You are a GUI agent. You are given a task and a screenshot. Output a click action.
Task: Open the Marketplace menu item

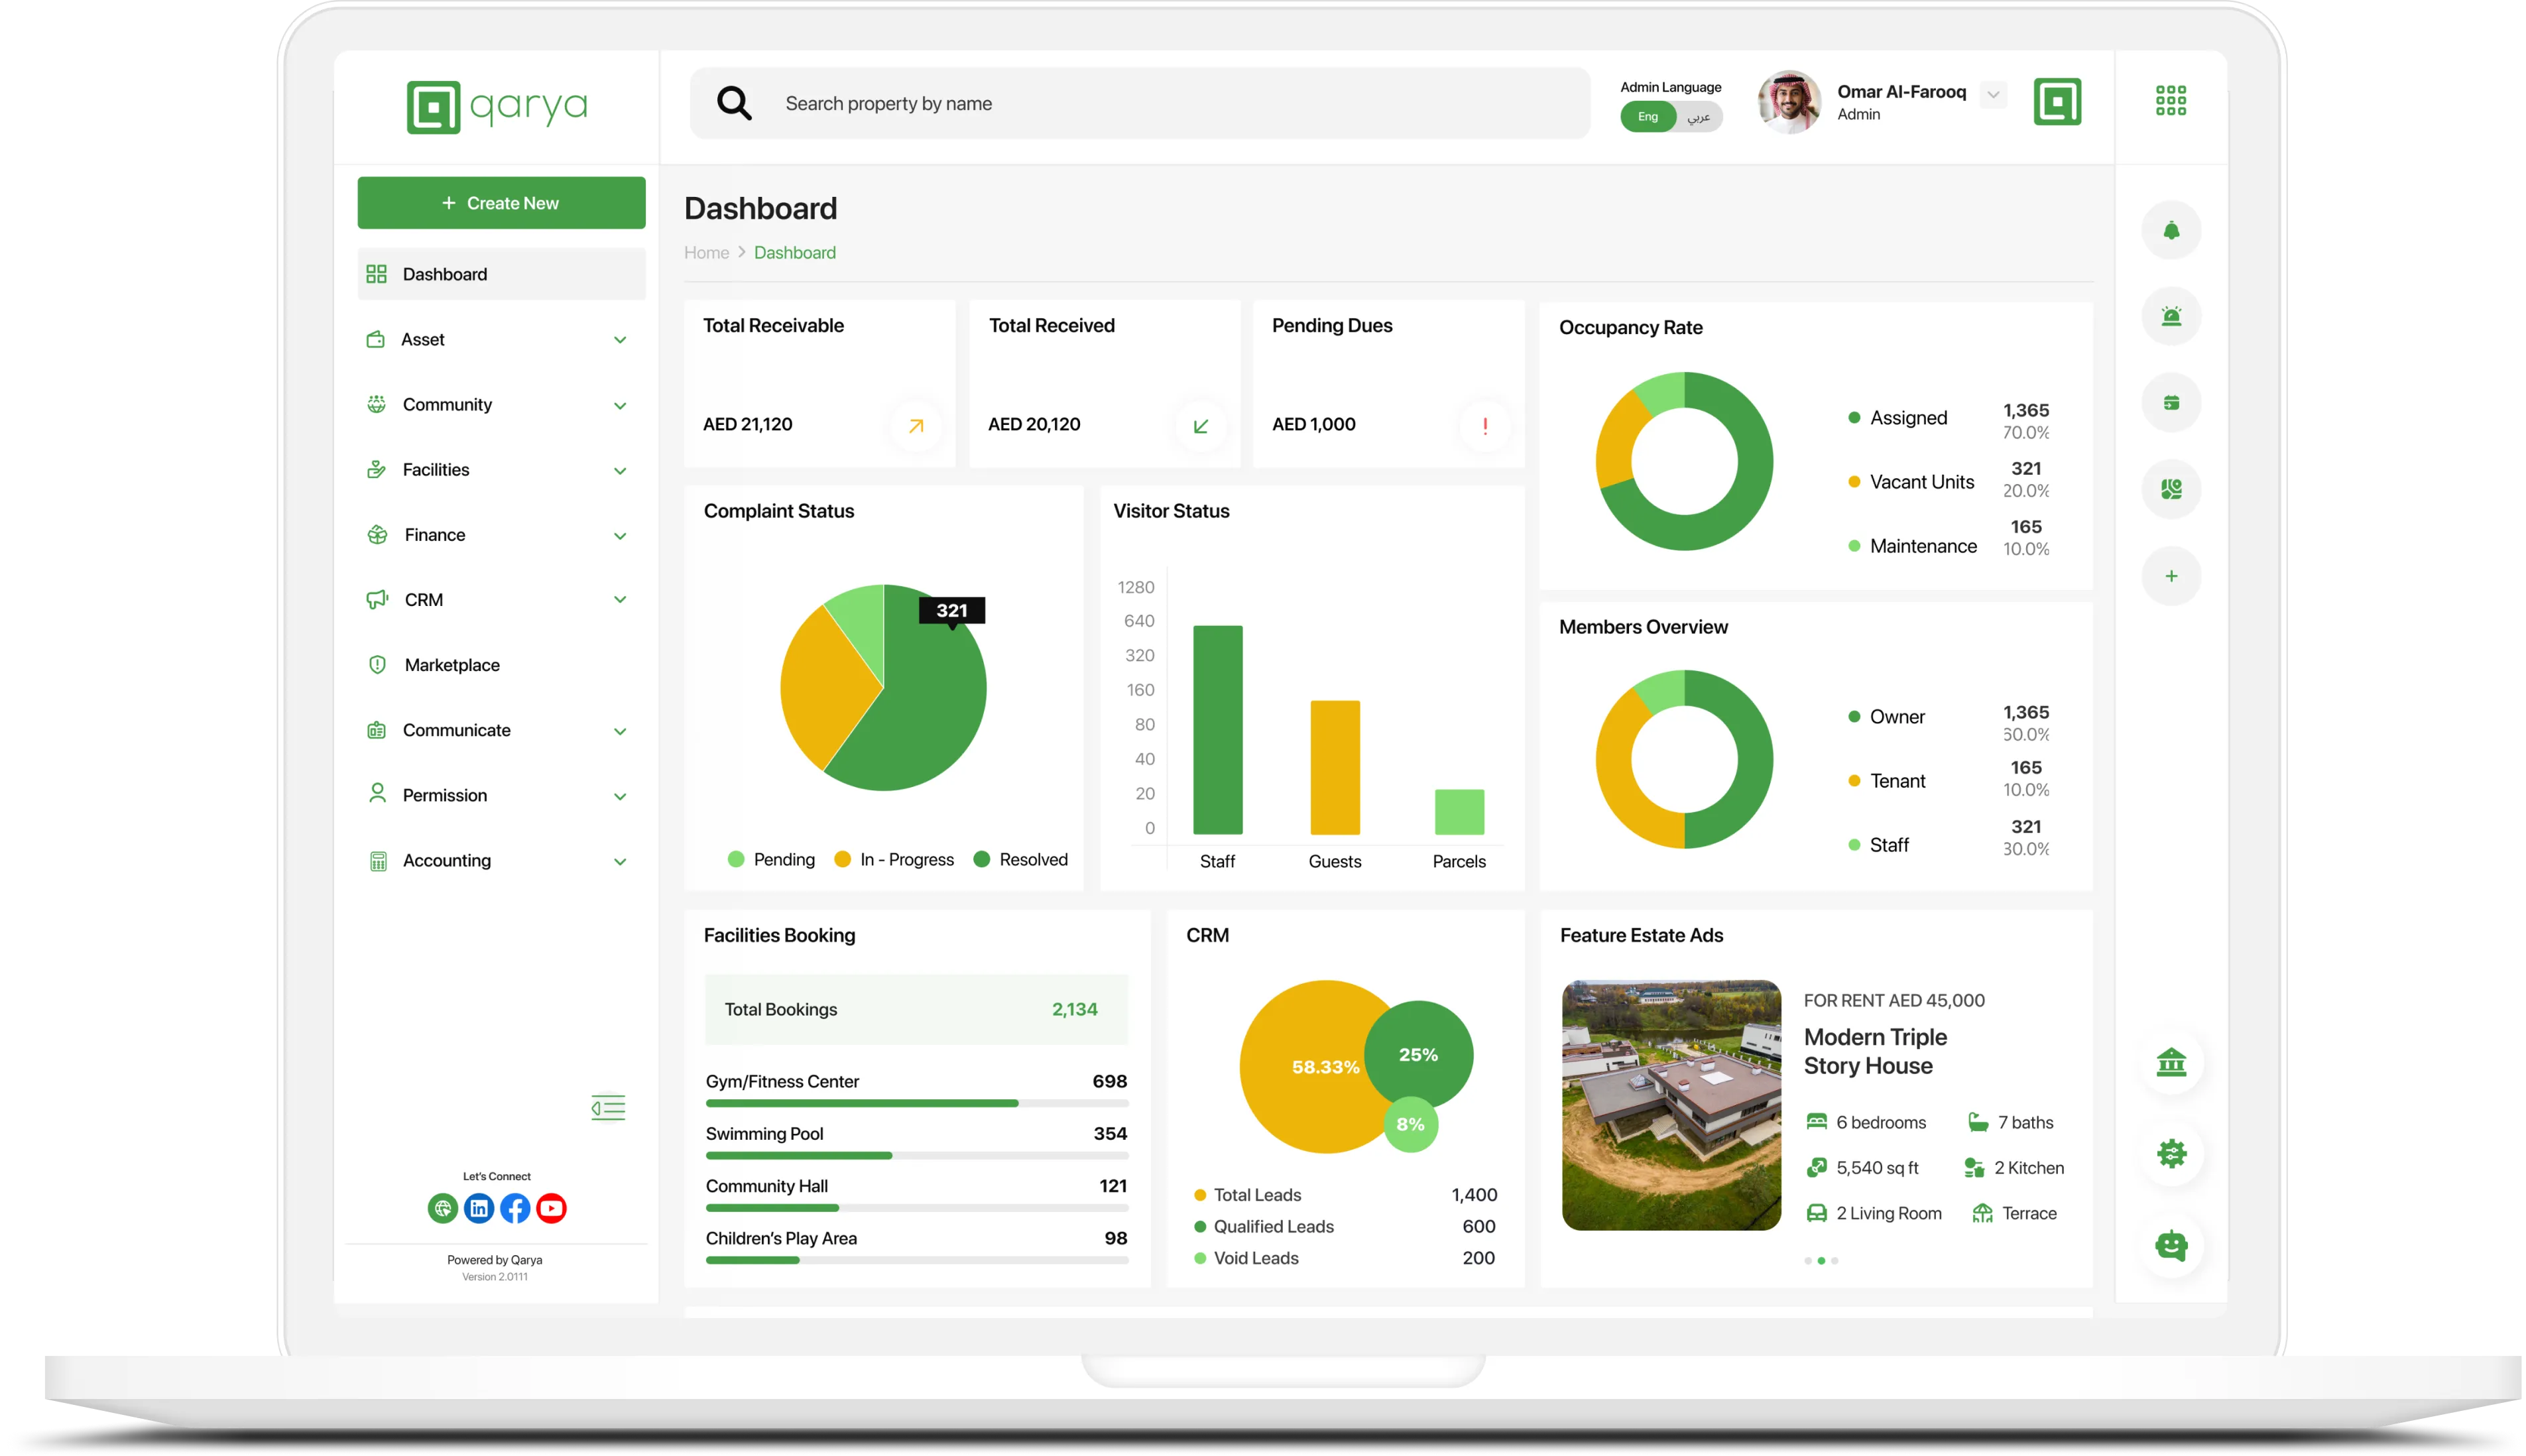pos(452,665)
